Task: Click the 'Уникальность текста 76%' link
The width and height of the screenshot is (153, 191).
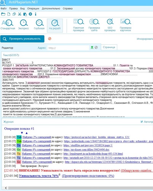Action: tap(39, 176)
